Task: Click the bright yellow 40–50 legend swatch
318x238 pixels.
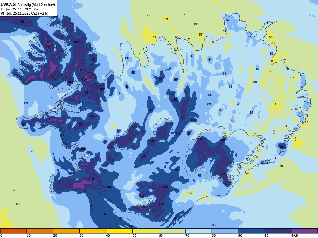Action: (119, 231)
